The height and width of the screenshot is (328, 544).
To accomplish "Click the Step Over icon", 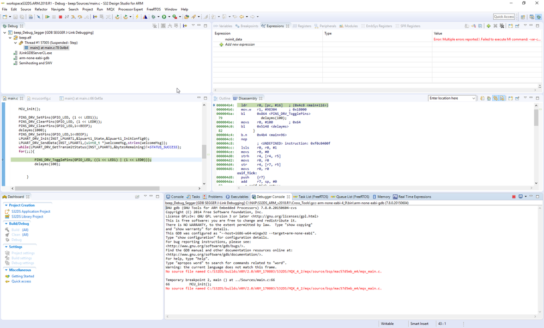I will tap(80, 17).
